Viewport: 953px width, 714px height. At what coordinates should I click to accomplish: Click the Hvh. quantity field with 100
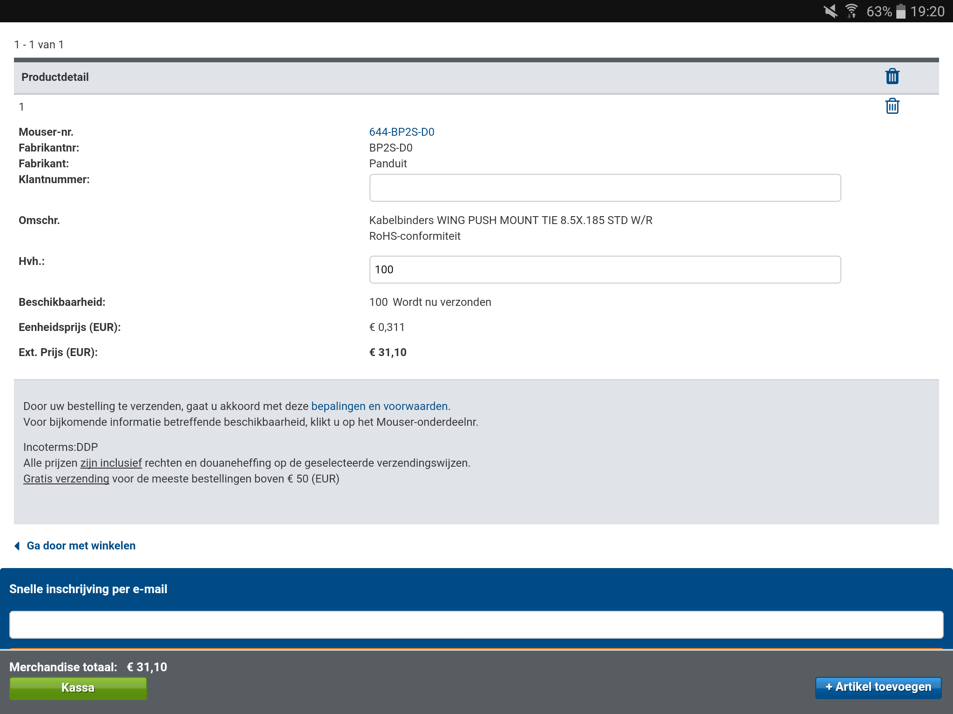(x=605, y=270)
